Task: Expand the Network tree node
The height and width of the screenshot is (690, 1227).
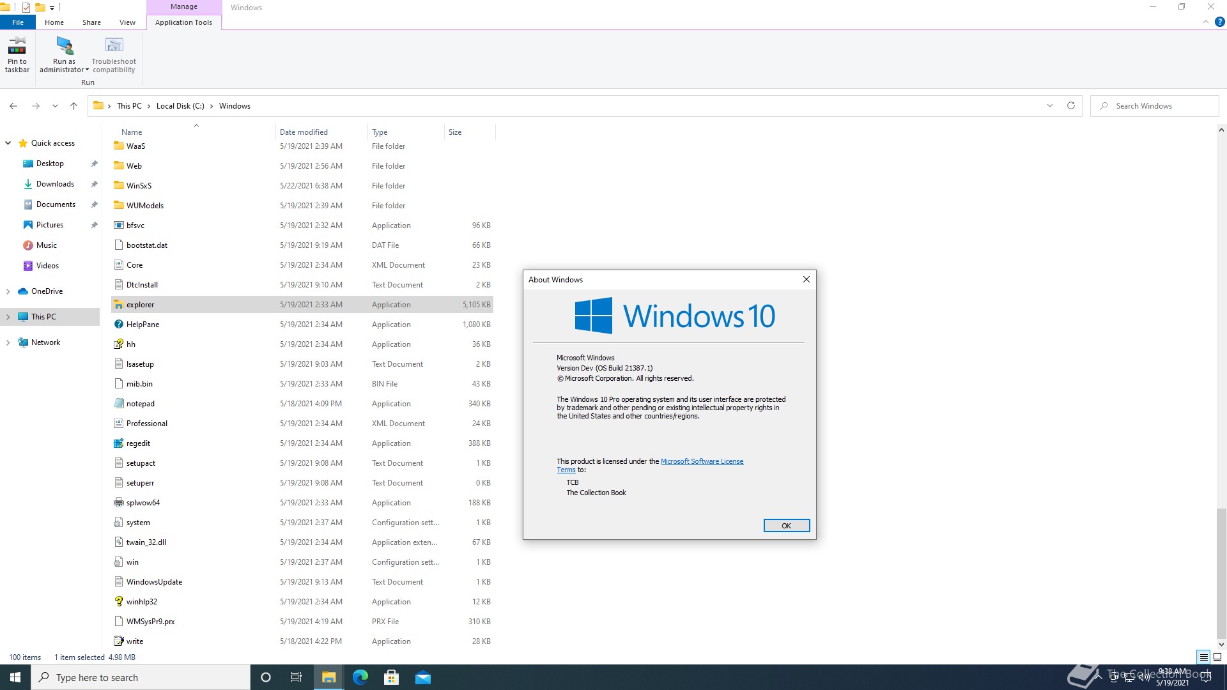Action: (x=8, y=342)
